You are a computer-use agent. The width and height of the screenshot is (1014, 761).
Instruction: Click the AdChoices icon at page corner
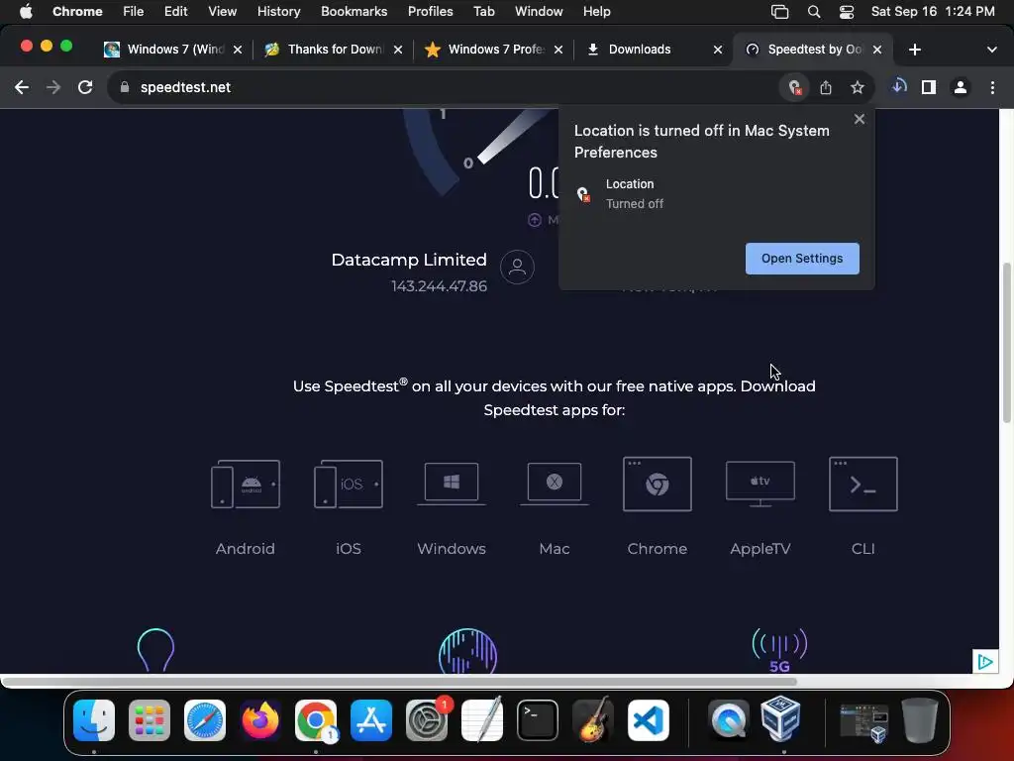click(985, 661)
